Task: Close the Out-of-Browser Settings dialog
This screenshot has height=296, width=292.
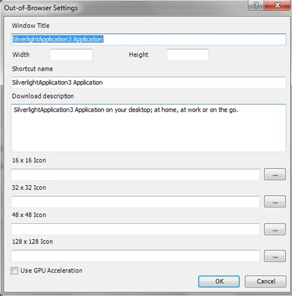Action: point(277,5)
